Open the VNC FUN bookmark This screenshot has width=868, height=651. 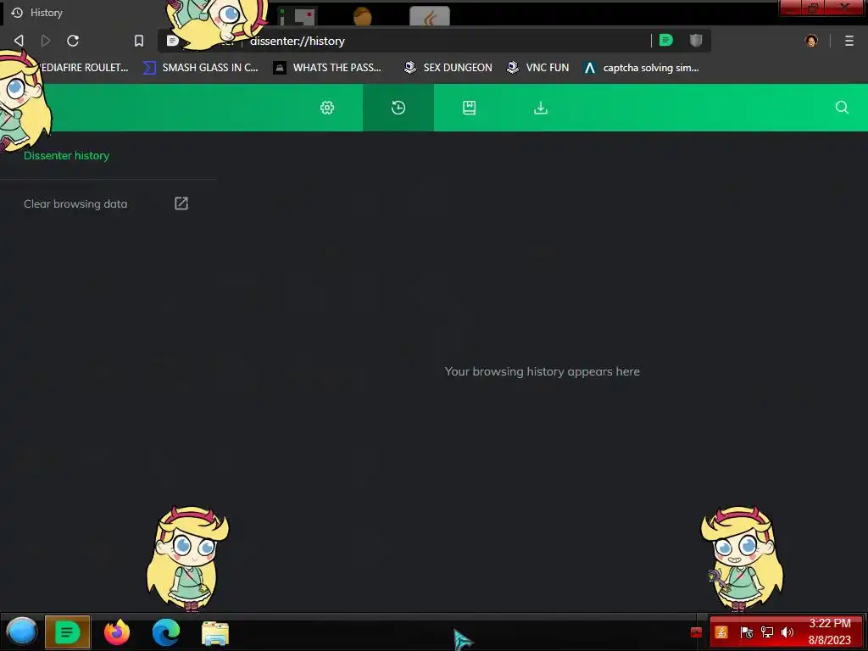point(538,68)
